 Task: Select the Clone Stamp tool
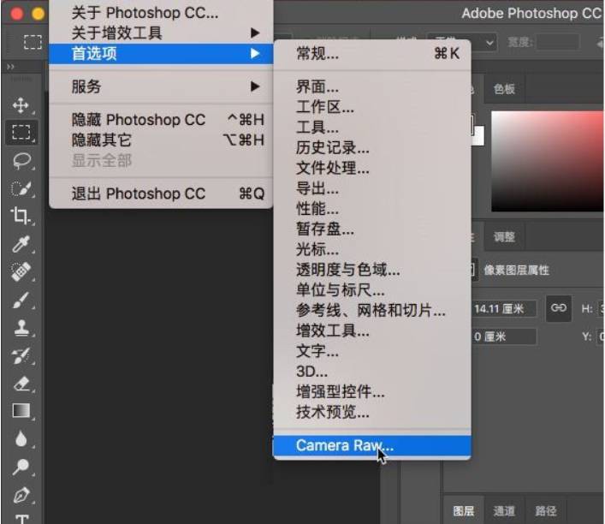pyautogui.click(x=21, y=328)
